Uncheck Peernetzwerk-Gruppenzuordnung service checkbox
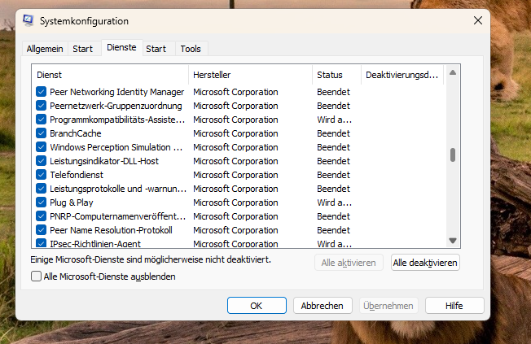 pyautogui.click(x=41, y=106)
